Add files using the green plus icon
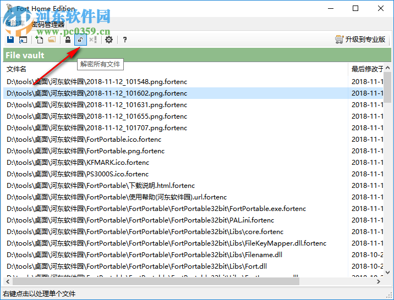Viewport: 394px width, 300px height. point(39,40)
